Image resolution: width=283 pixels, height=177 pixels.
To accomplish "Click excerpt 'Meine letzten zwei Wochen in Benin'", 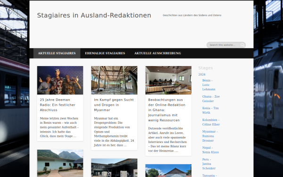I will pyautogui.click(x=59, y=127).
